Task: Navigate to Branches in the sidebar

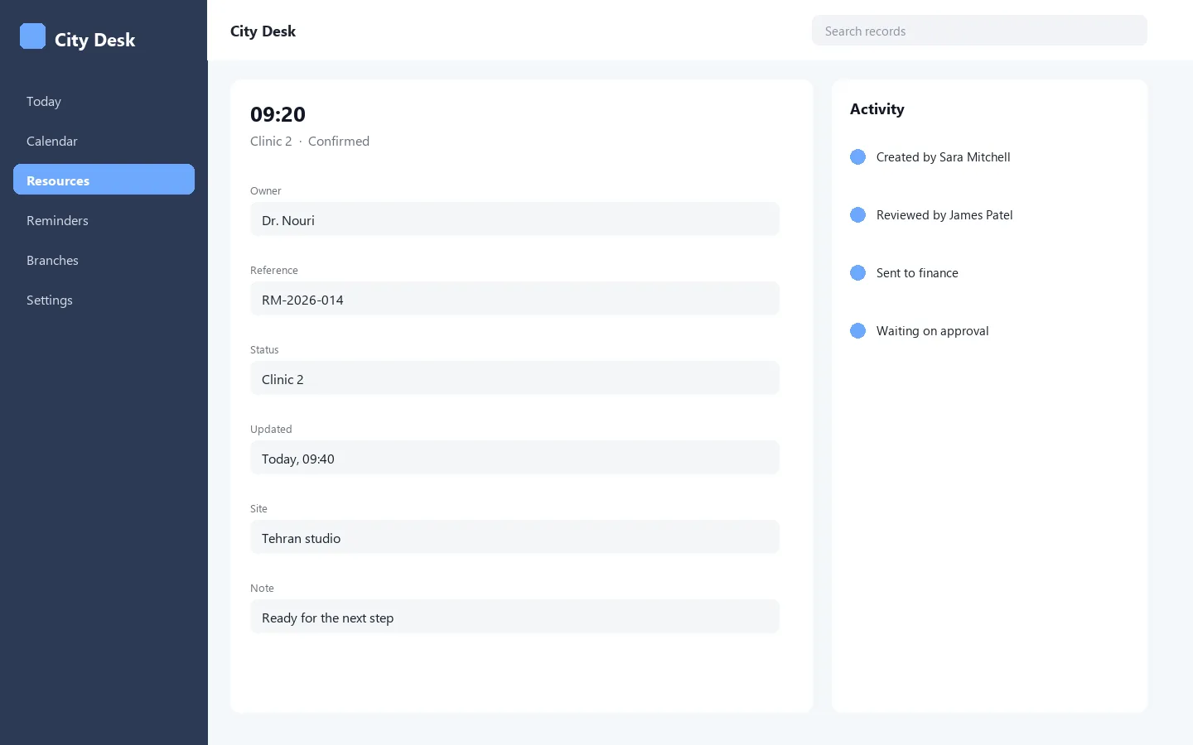Action: [104, 260]
